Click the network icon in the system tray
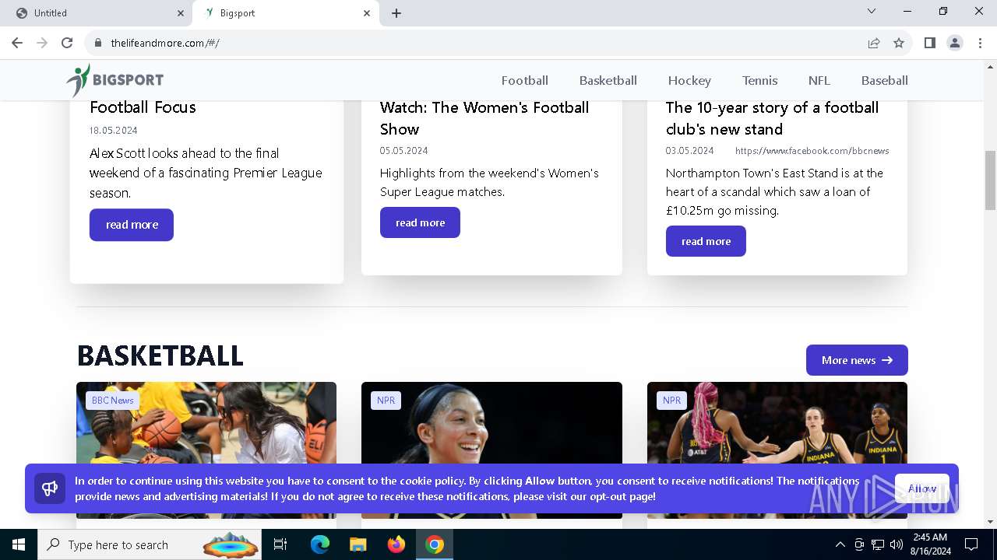This screenshot has width=997, height=560. pyautogui.click(x=878, y=544)
